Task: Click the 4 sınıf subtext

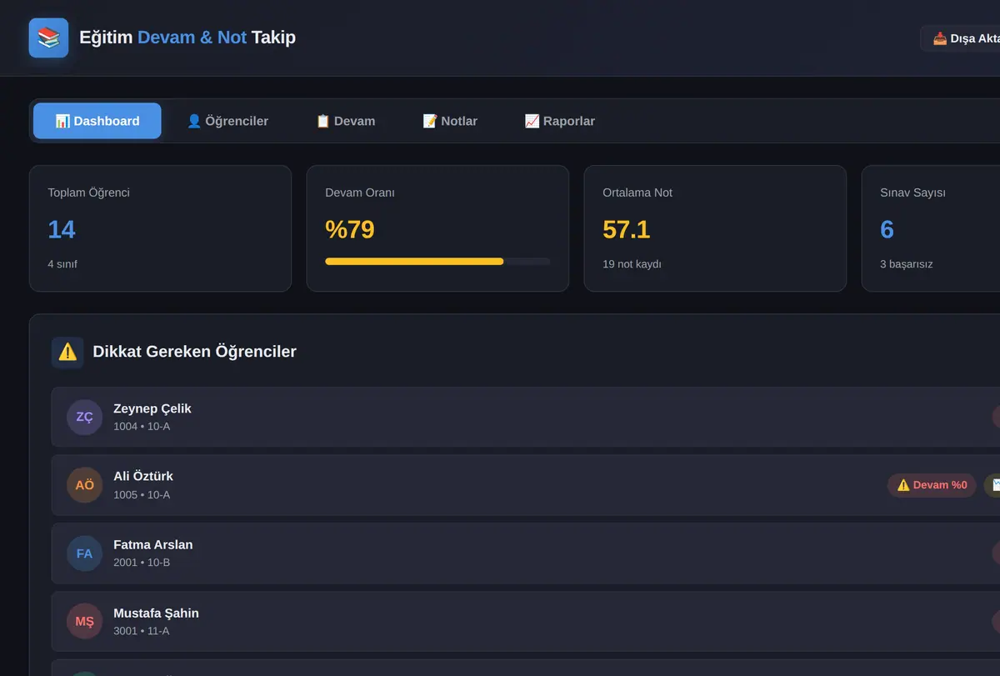Action: [x=62, y=264]
